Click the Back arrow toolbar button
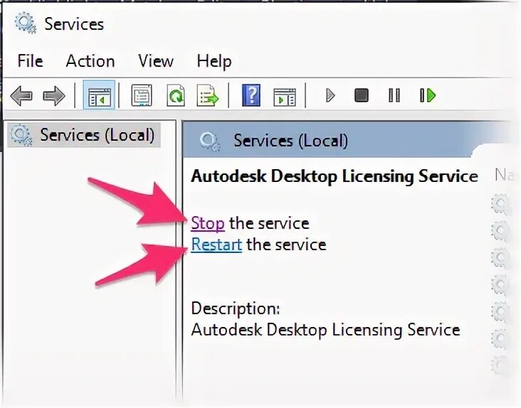This screenshot has width=521, height=408. (x=21, y=96)
